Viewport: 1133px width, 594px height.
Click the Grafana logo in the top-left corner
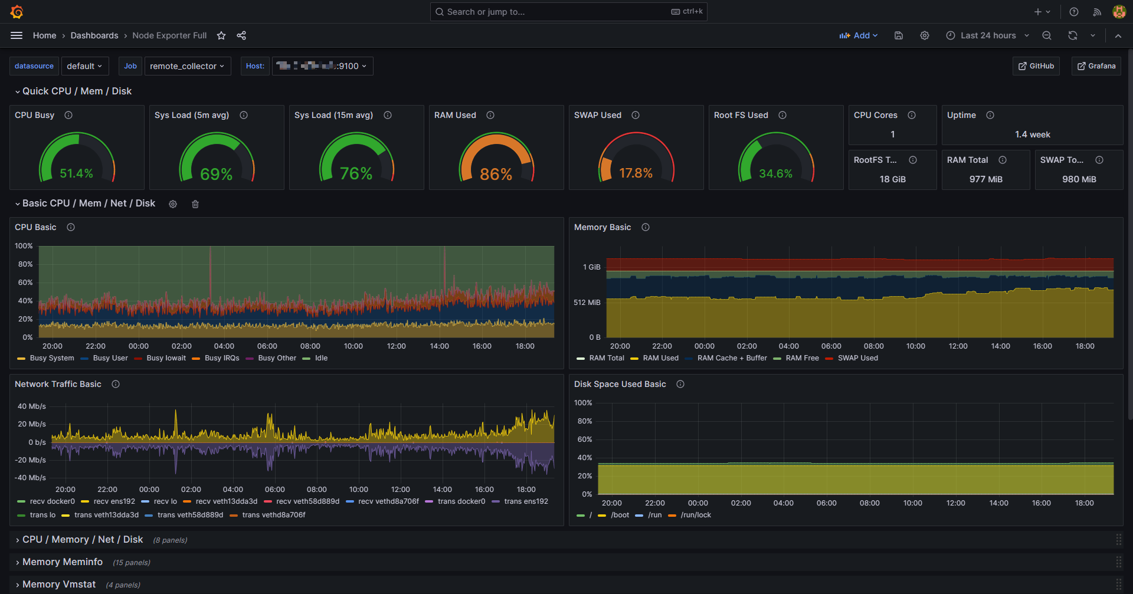pyautogui.click(x=17, y=11)
